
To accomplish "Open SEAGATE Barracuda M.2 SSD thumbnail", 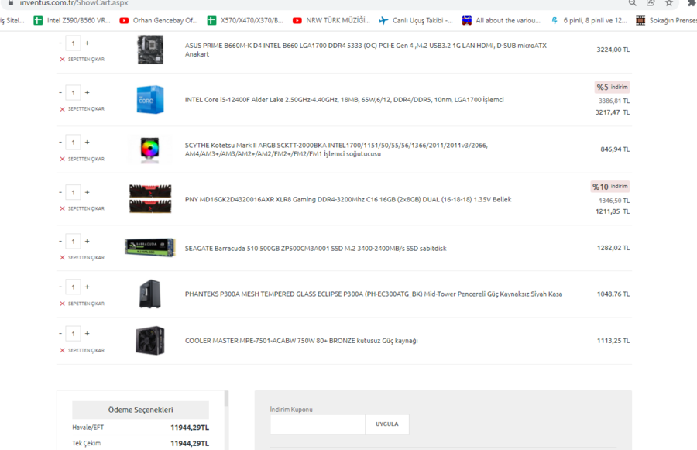I will coord(150,247).
